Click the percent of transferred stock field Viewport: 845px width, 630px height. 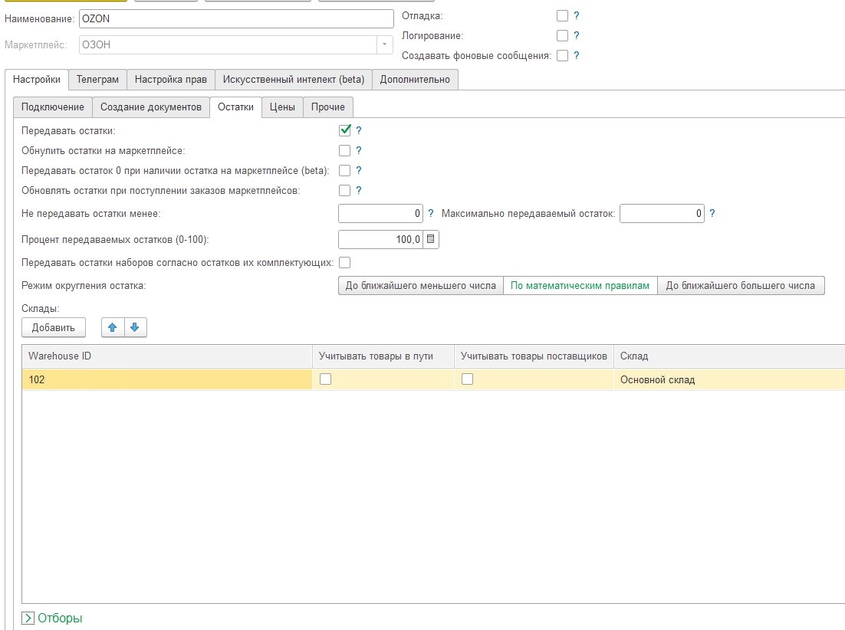(x=381, y=239)
